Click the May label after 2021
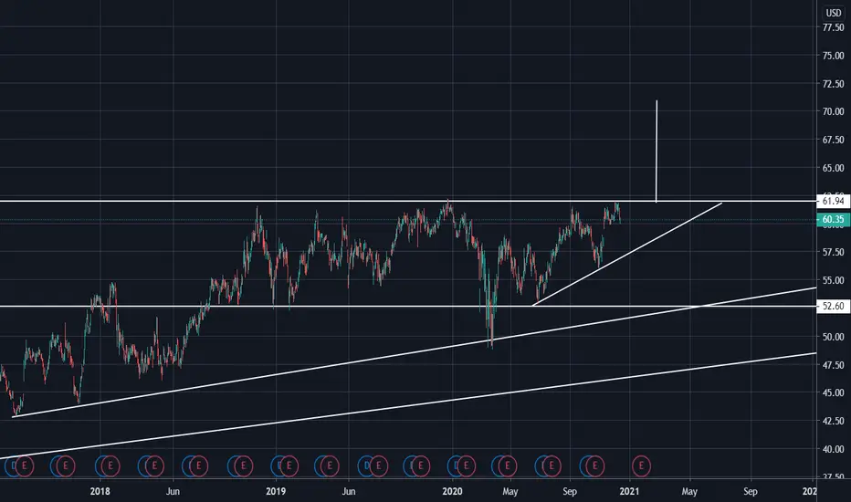This screenshot has height=502, width=851. coord(689,491)
